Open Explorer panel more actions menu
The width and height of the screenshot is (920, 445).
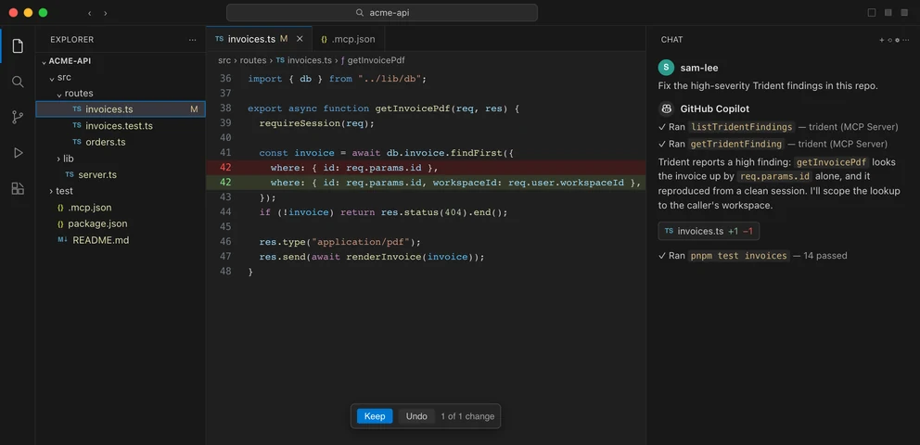pyautogui.click(x=193, y=40)
